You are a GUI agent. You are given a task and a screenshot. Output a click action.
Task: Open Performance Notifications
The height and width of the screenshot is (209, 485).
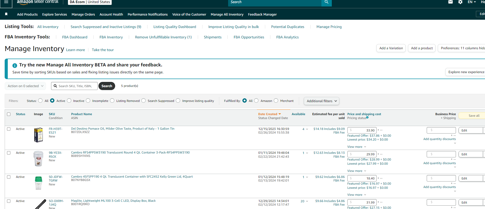point(147,15)
